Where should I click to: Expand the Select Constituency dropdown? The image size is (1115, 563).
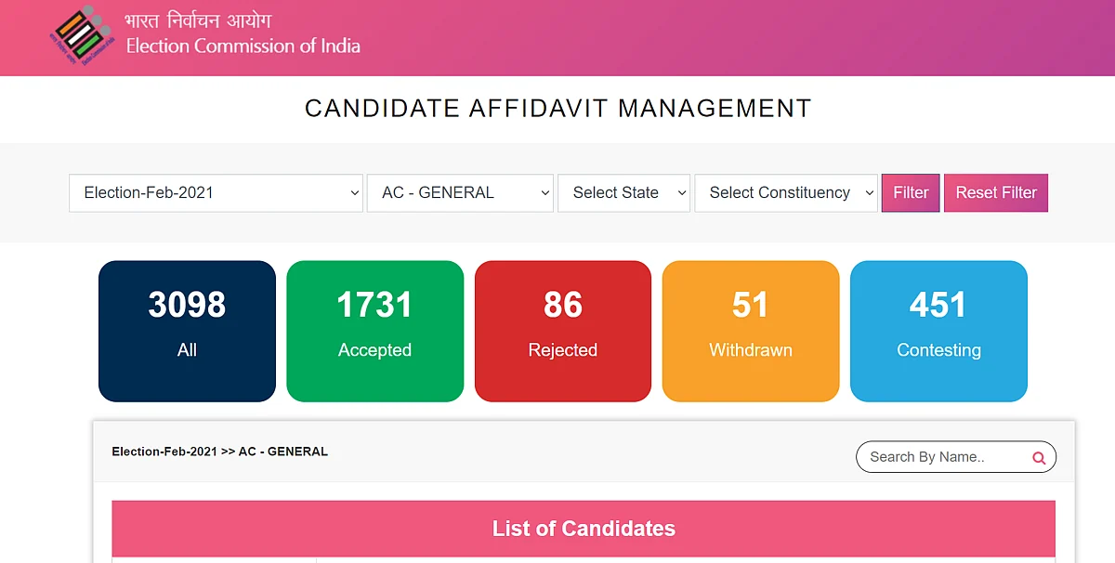(x=786, y=193)
